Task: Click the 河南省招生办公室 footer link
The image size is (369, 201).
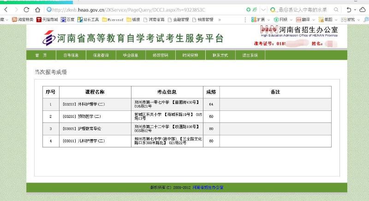Action: 208,188
